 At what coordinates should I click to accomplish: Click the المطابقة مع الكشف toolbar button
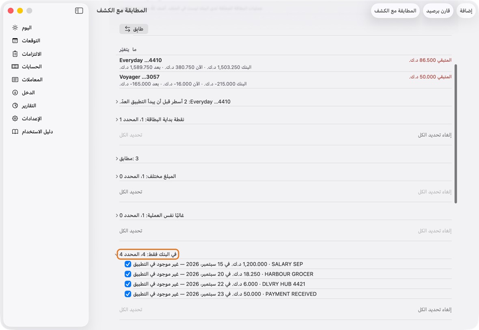pyautogui.click(x=395, y=11)
